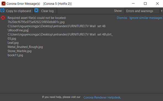This screenshot has height=101, width=163.
Task: Click the WoodFine.jpg path line
Action: (x=18, y=30)
